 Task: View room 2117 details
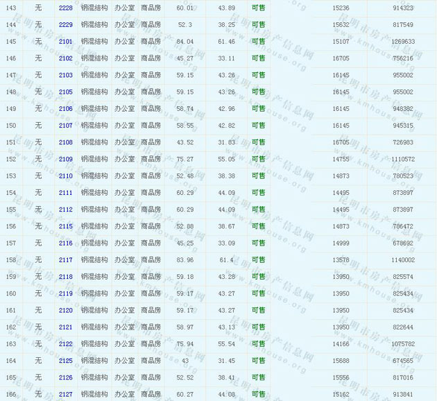[x=66, y=260]
